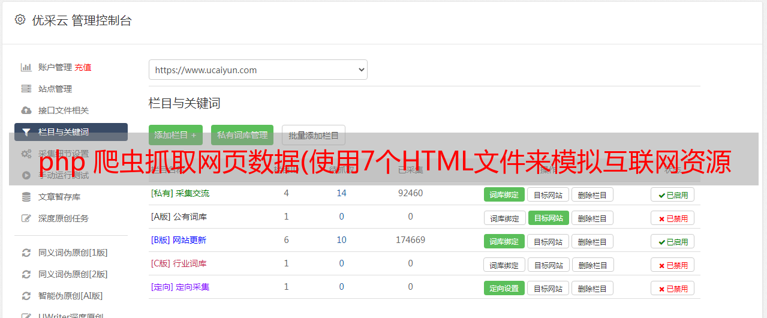Click the 92460 collected count cell
The height and width of the screenshot is (318, 767).
point(410,193)
